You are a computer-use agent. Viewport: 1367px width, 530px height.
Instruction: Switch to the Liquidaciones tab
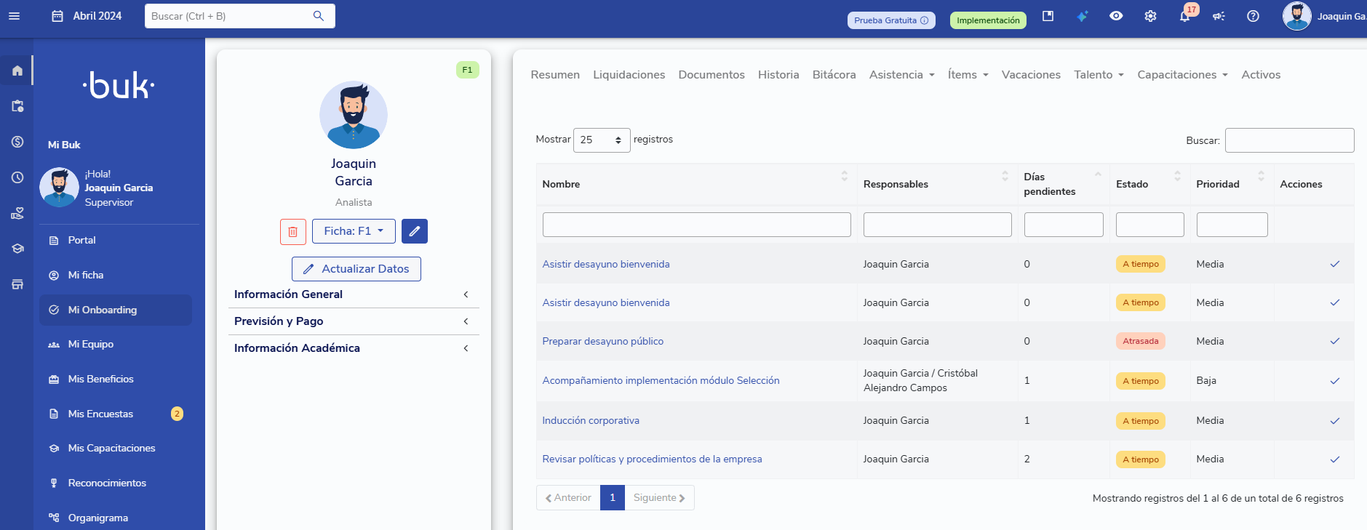(x=629, y=75)
